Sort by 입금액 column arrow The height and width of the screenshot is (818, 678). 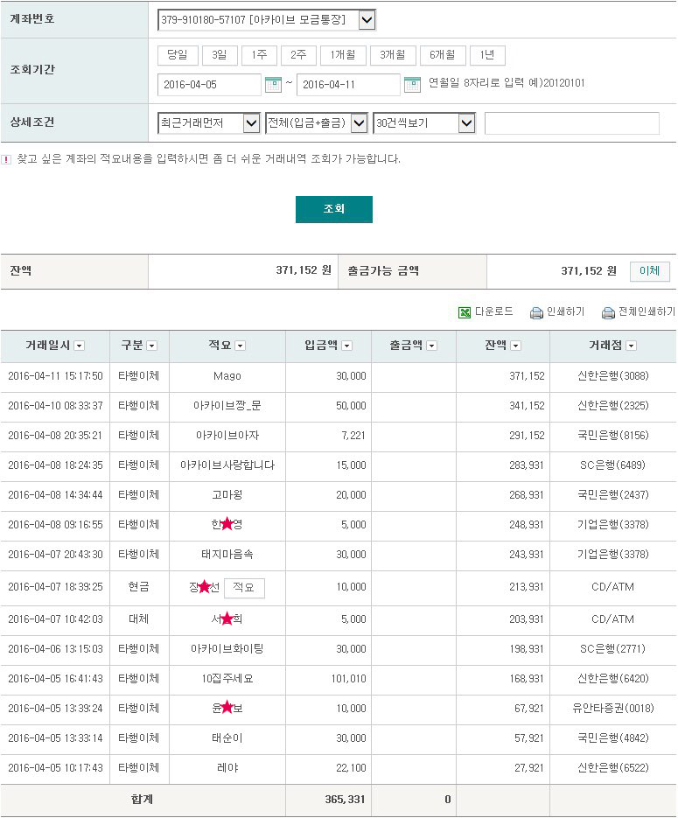[346, 346]
